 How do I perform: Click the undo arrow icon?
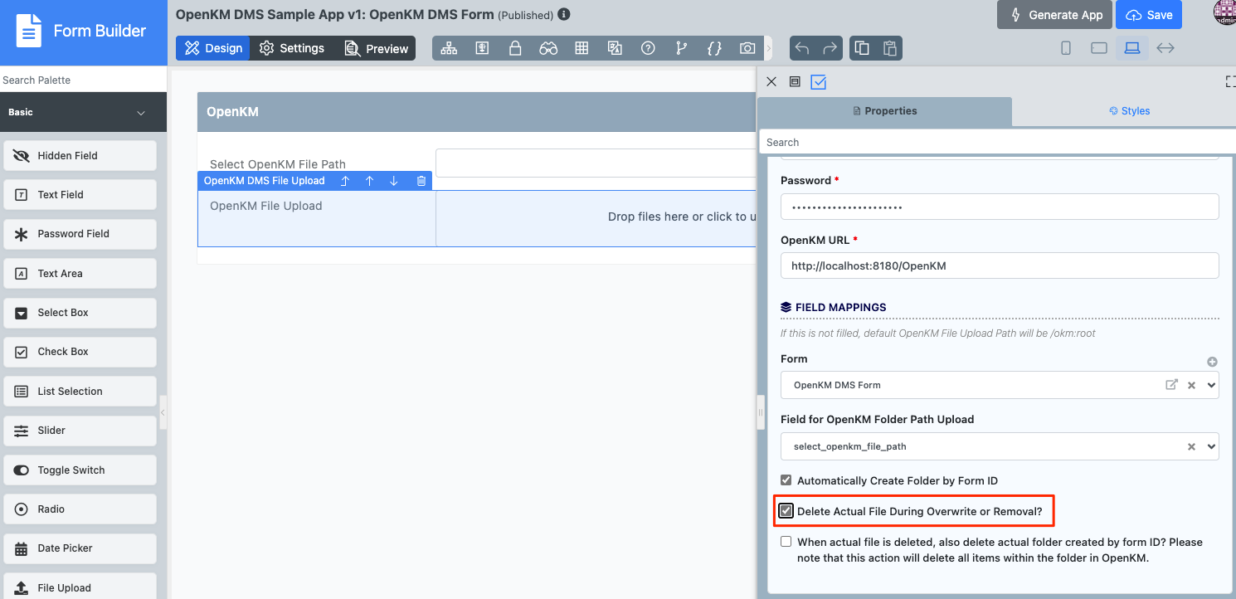[802, 48]
